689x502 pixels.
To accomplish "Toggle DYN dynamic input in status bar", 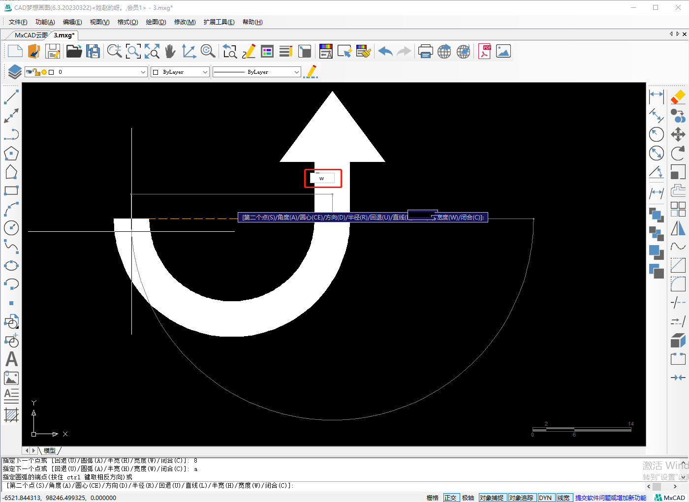I will (x=545, y=498).
